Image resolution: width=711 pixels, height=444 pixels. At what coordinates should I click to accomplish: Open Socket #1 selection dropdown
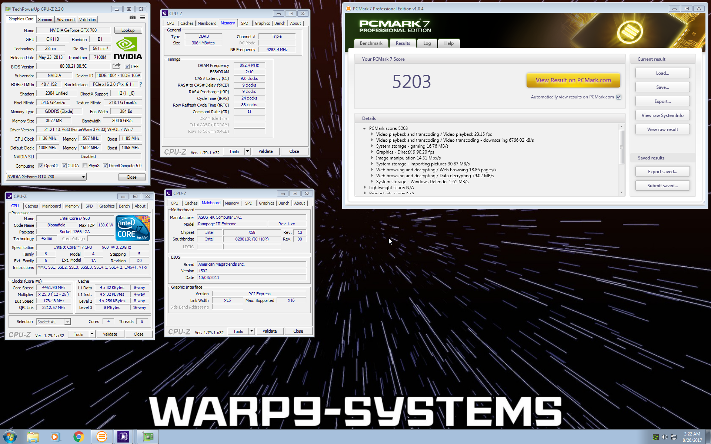(53, 322)
